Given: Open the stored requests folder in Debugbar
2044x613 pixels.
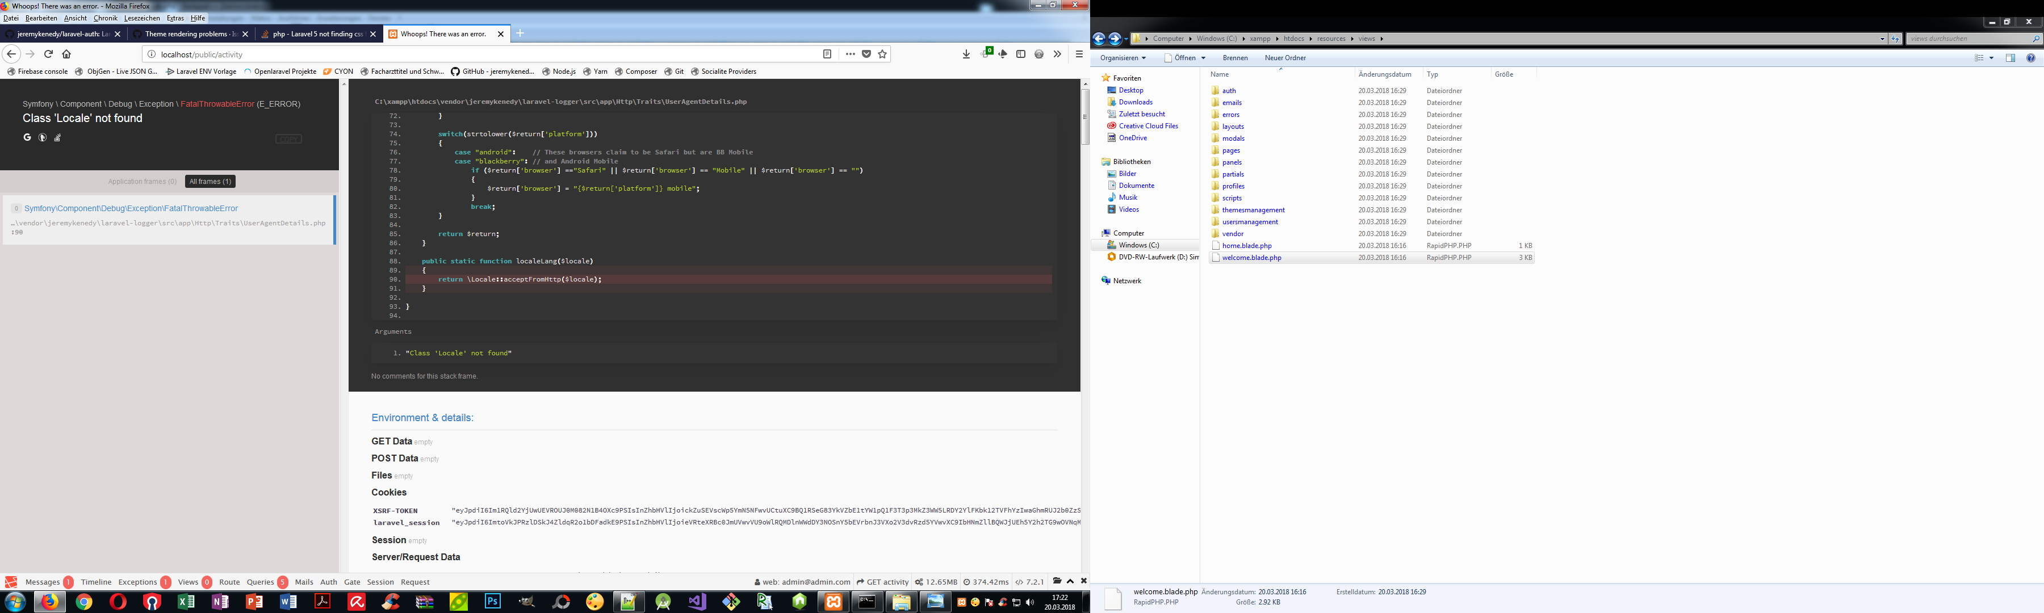Looking at the screenshot, I should 1058,581.
